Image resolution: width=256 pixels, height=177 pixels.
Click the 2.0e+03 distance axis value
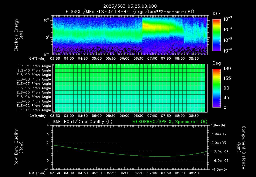coord(219,143)
